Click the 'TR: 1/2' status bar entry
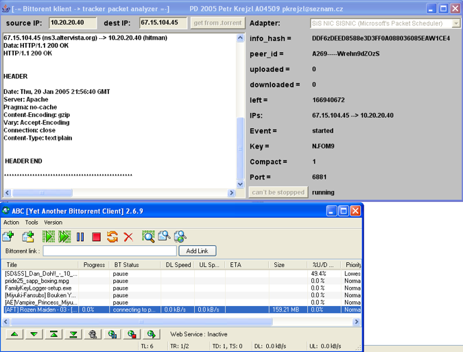This screenshot has width=463, height=352. [x=179, y=346]
